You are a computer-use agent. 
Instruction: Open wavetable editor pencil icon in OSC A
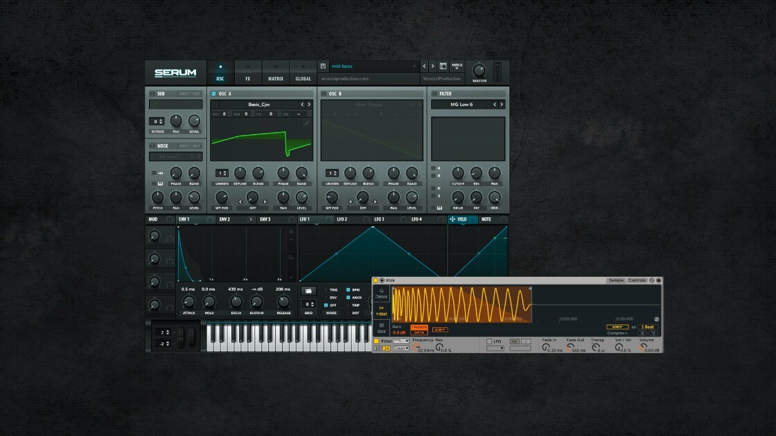(306, 123)
